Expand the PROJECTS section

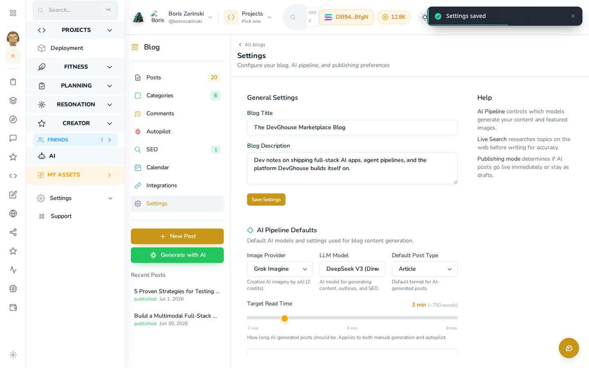[x=75, y=30]
